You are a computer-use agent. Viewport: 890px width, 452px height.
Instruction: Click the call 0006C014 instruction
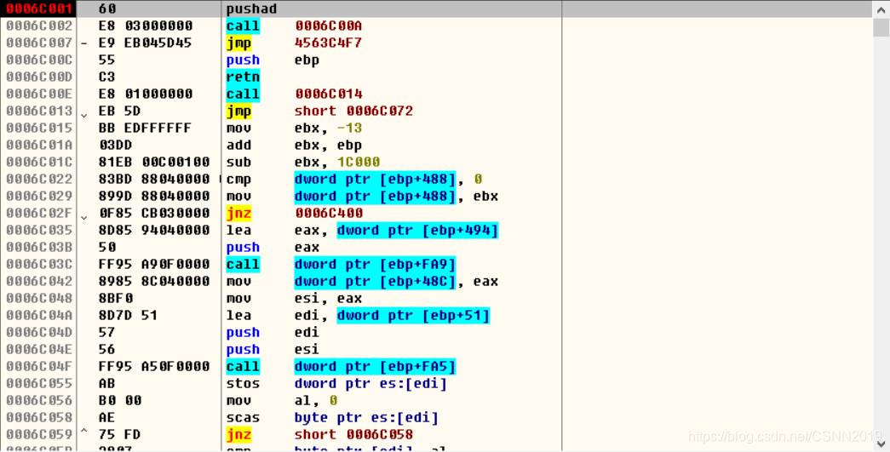pyautogui.click(x=294, y=94)
